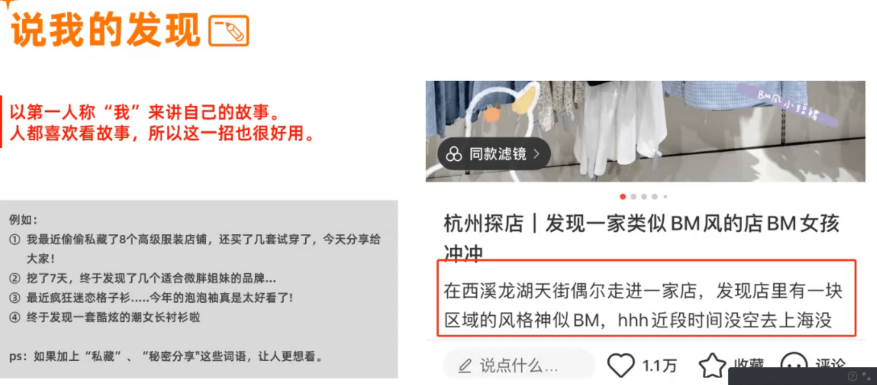The height and width of the screenshot is (385, 877).
Task: Click the 收藏 label text
Action: (x=749, y=363)
